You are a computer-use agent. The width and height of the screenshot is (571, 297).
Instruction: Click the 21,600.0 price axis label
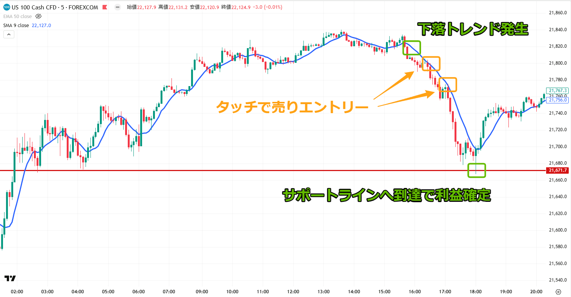(x=558, y=230)
